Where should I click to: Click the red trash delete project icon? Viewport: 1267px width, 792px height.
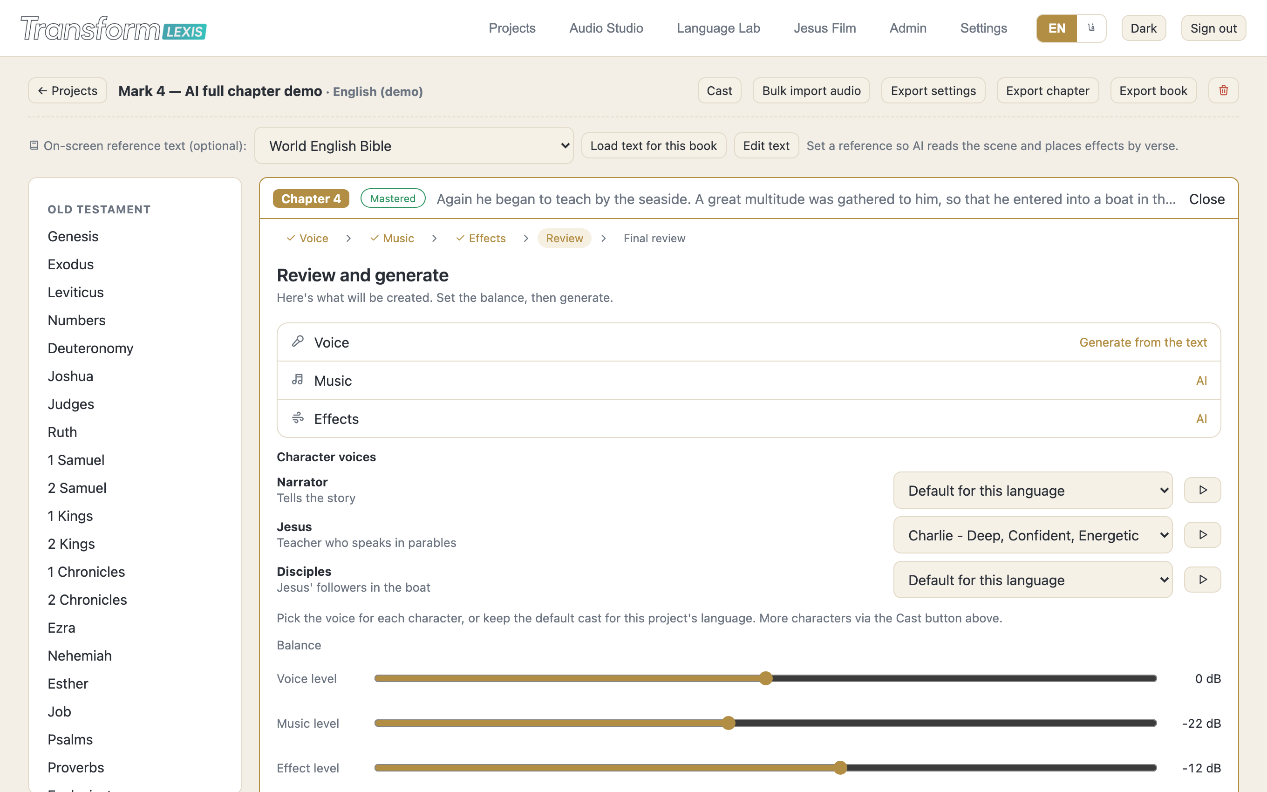pos(1223,91)
